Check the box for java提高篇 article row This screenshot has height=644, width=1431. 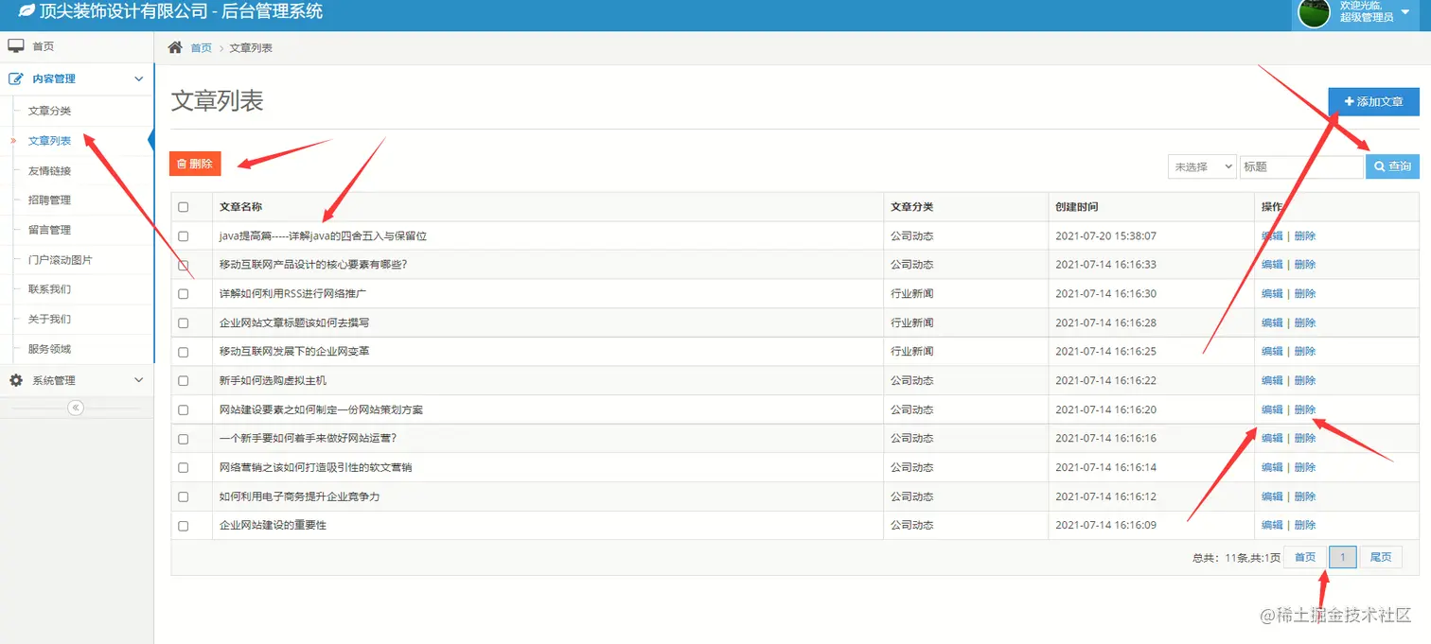[x=184, y=236]
